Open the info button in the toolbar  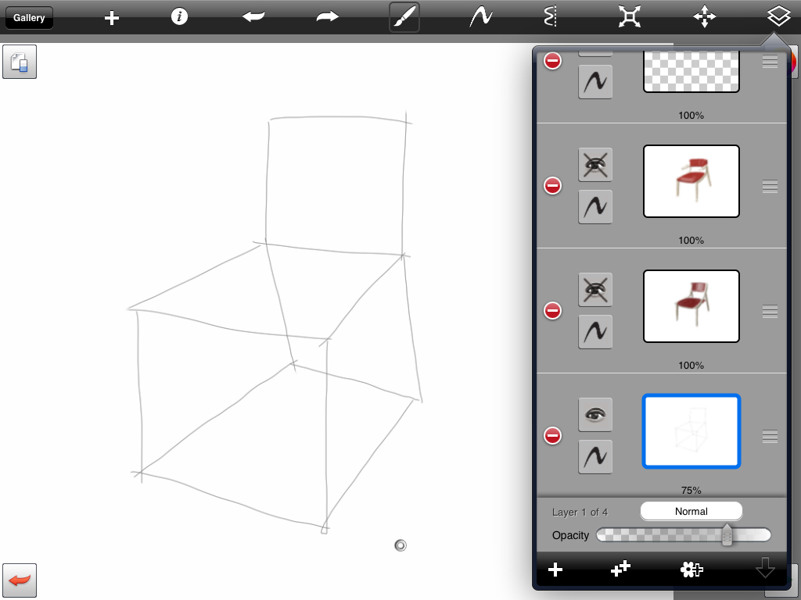tap(180, 17)
